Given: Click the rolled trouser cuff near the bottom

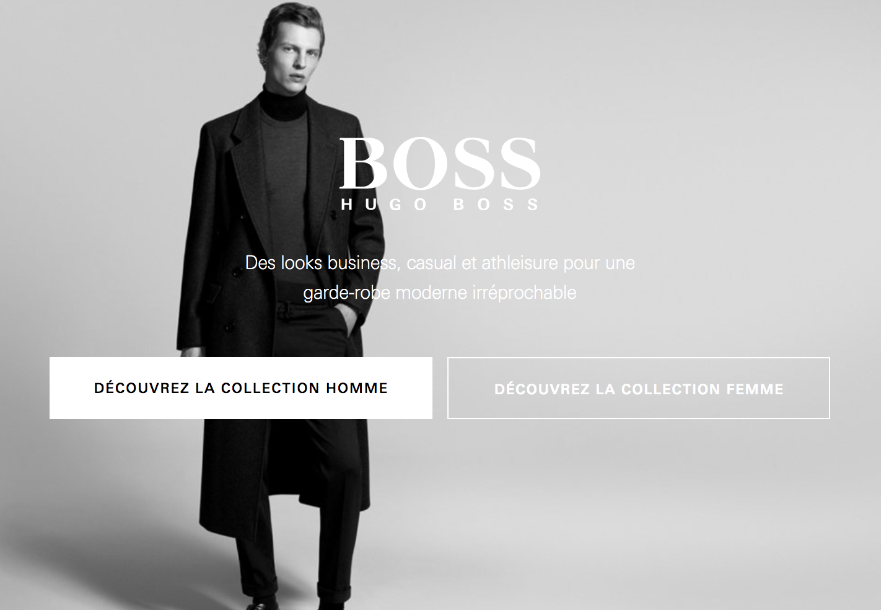Looking at the screenshot, I should (334, 591).
